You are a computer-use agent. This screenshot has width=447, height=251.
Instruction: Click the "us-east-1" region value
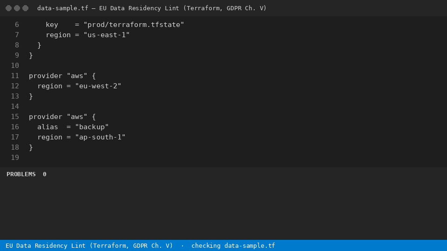pos(107,35)
